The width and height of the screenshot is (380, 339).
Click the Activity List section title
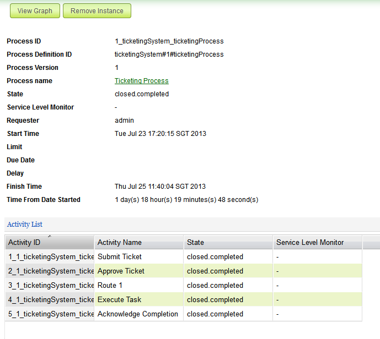25,225
